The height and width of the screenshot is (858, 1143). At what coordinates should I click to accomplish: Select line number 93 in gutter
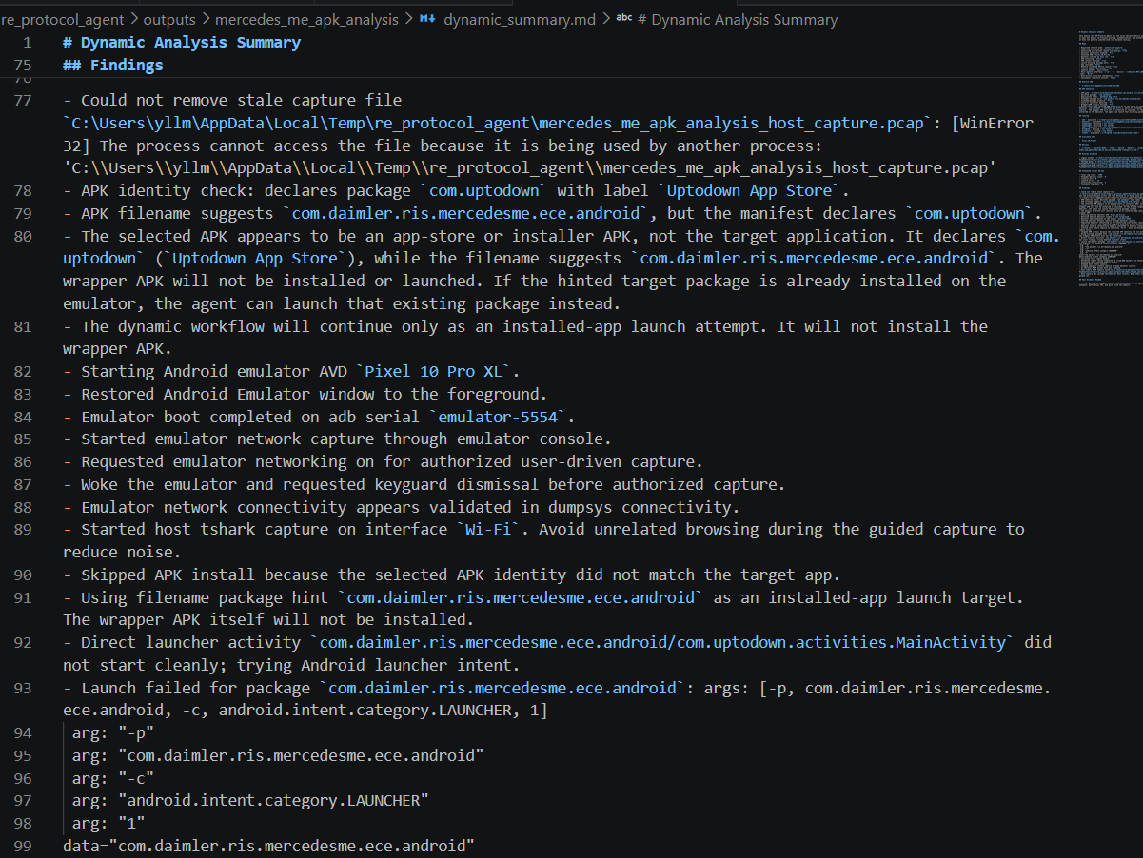[x=23, y=688]
